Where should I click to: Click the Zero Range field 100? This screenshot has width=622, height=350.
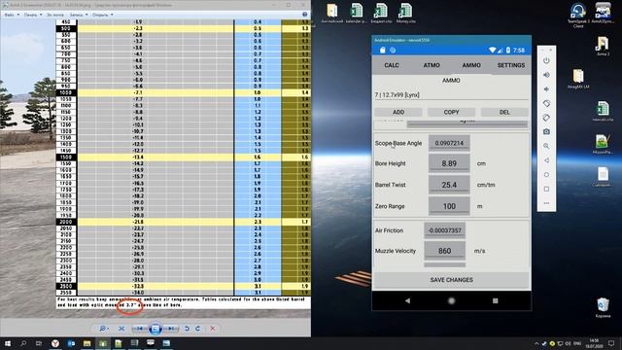point(449,206)
